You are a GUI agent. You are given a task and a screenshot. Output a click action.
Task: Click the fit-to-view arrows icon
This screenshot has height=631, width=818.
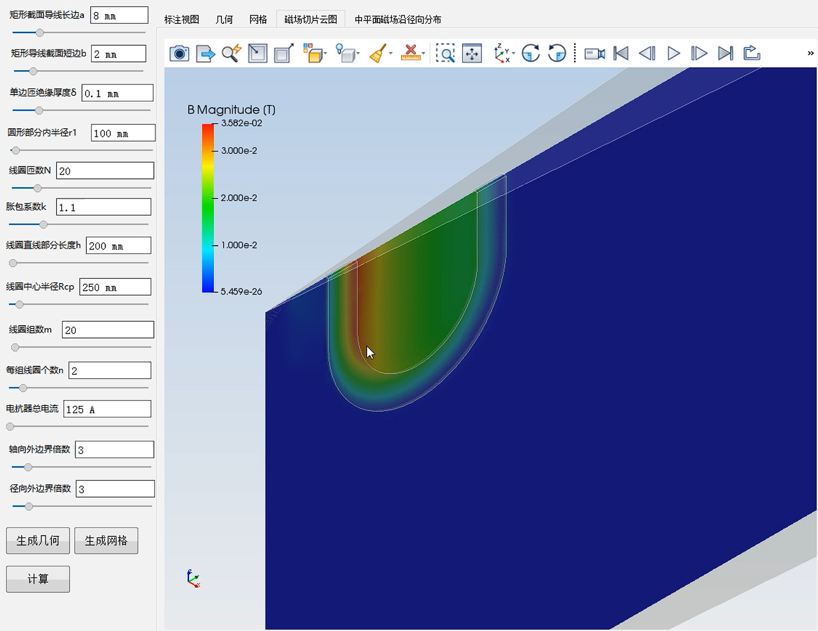[472, 54]
